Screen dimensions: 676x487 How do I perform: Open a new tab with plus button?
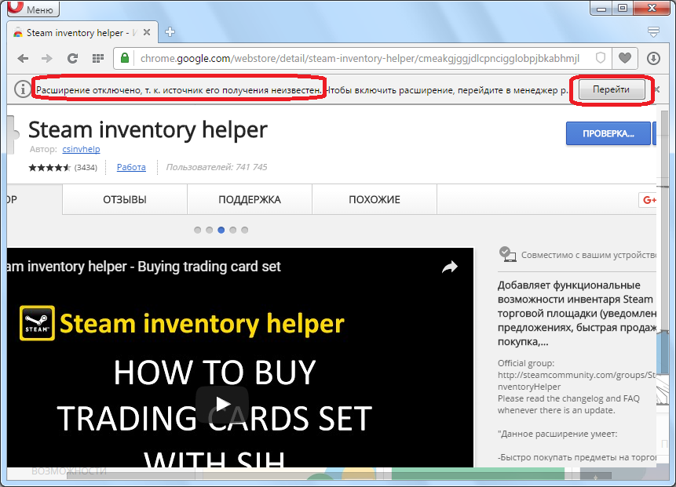point(170,32)
